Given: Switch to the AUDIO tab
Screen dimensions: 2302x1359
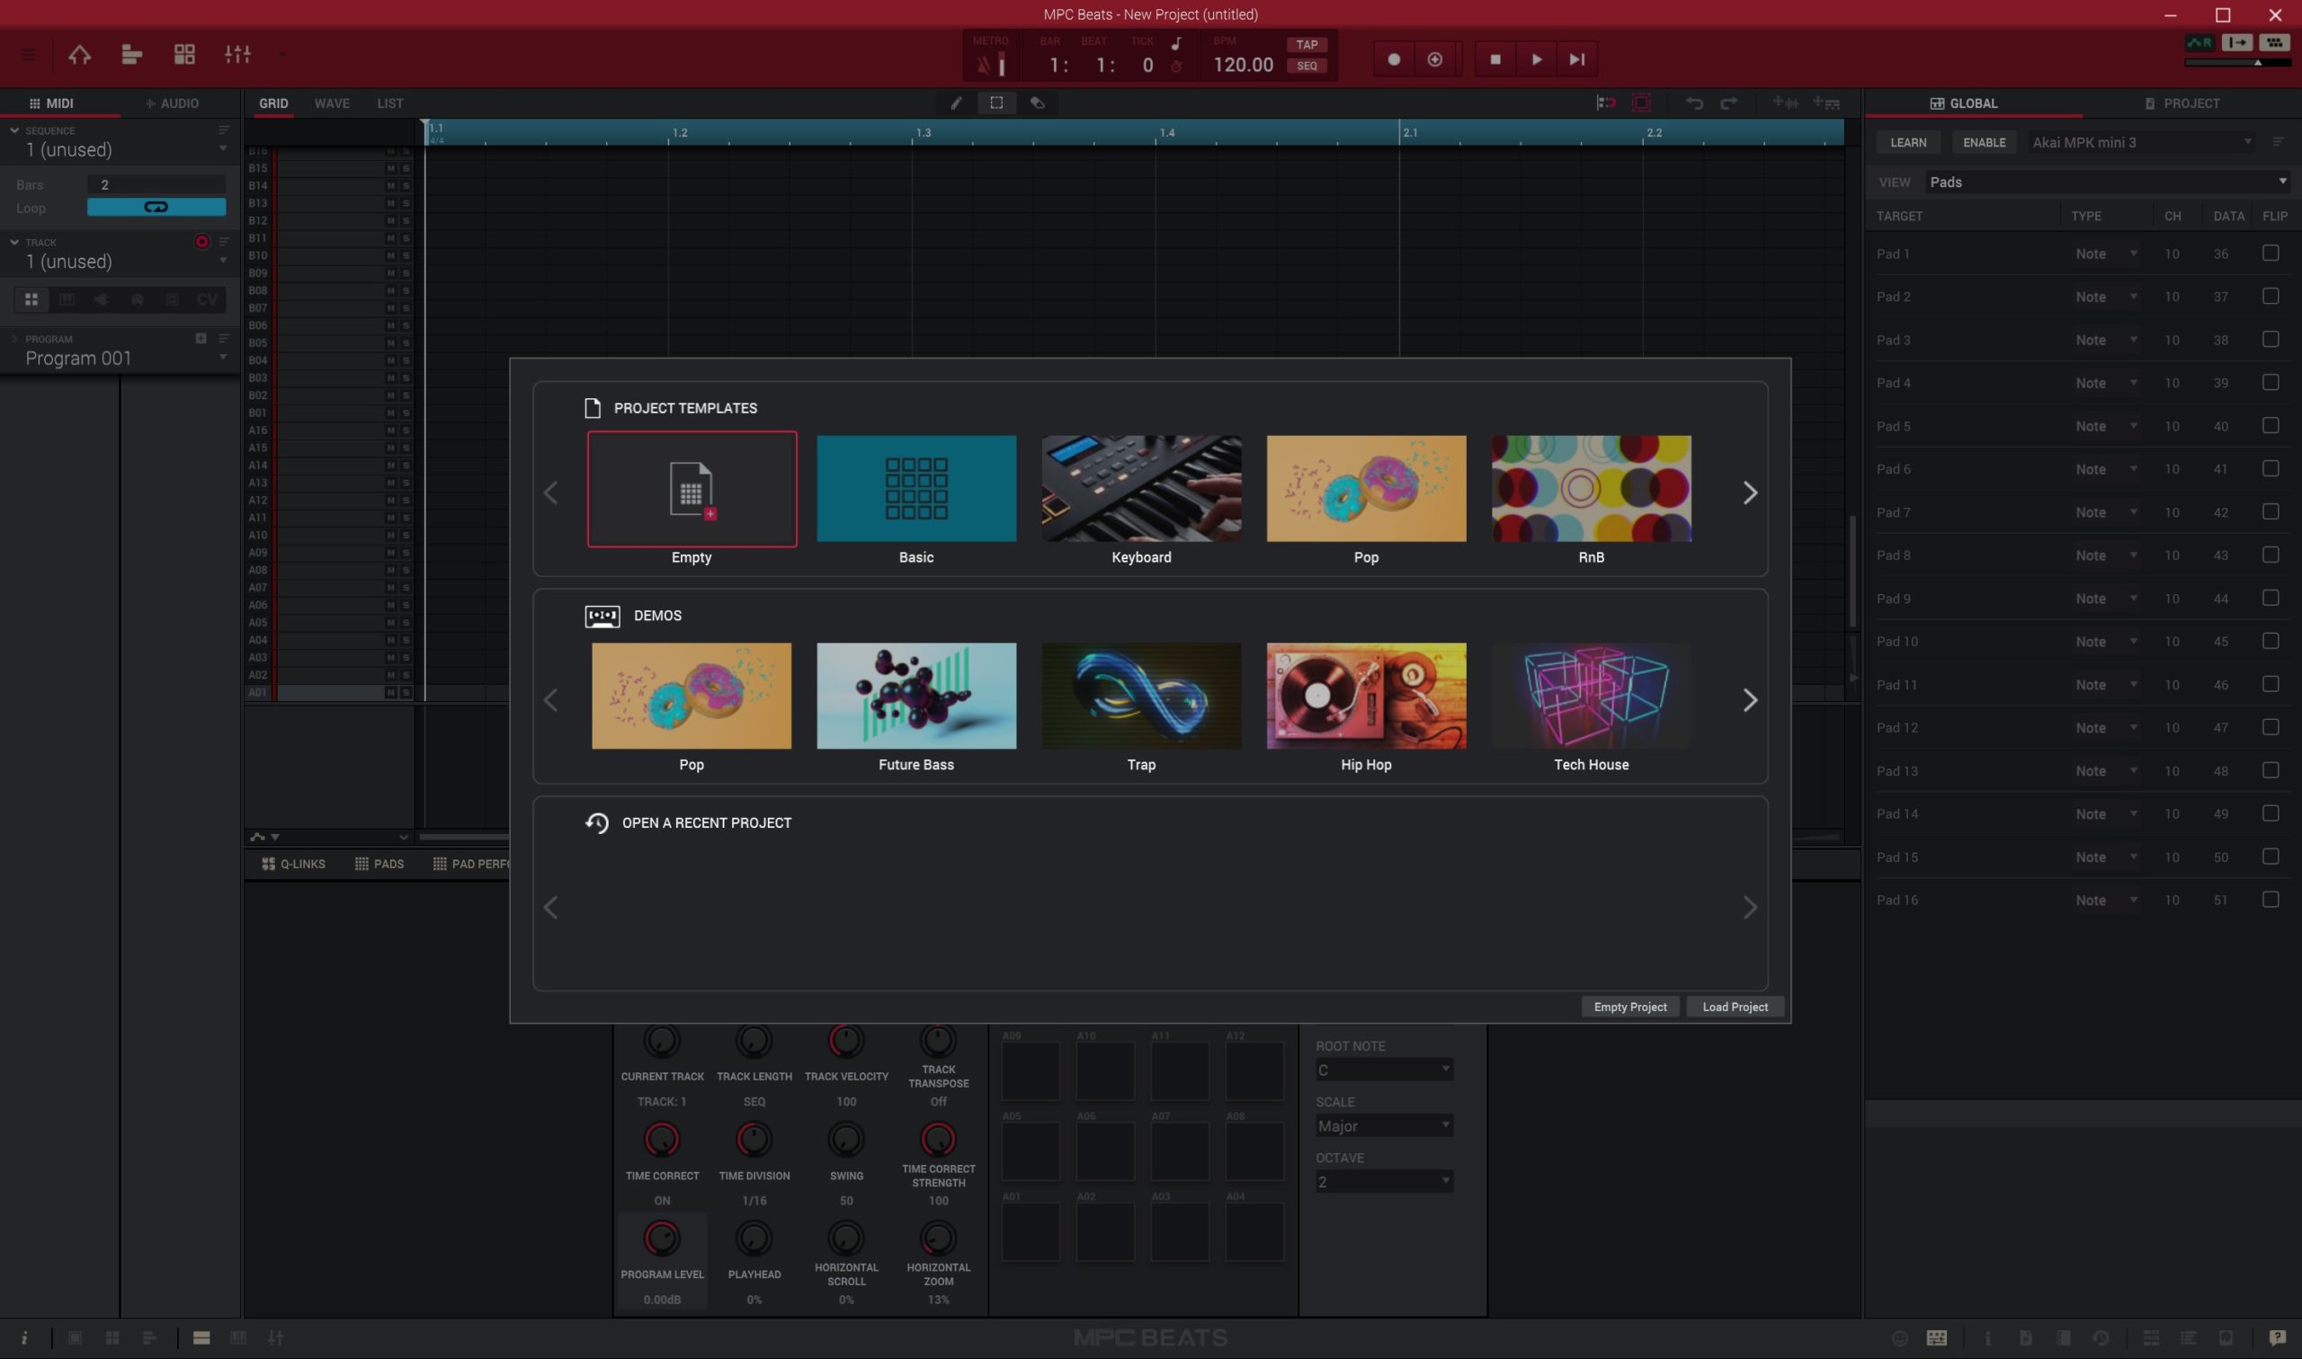Looking at the screenshot, I should click(x=173, y=103).
